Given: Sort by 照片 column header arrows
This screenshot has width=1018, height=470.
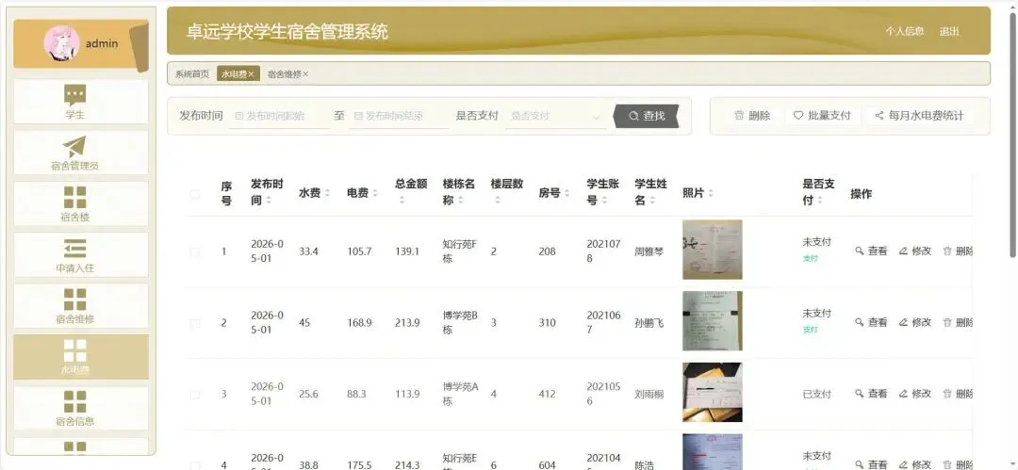Looking at the screenshot, I should pos(711,193).
